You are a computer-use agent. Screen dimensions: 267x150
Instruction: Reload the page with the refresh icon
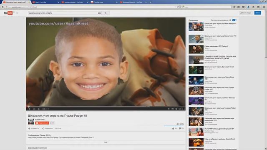(x=178, y=7)
